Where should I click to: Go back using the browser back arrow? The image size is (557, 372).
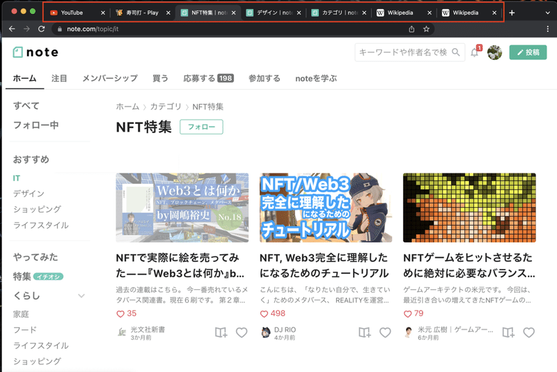[12, 29]
